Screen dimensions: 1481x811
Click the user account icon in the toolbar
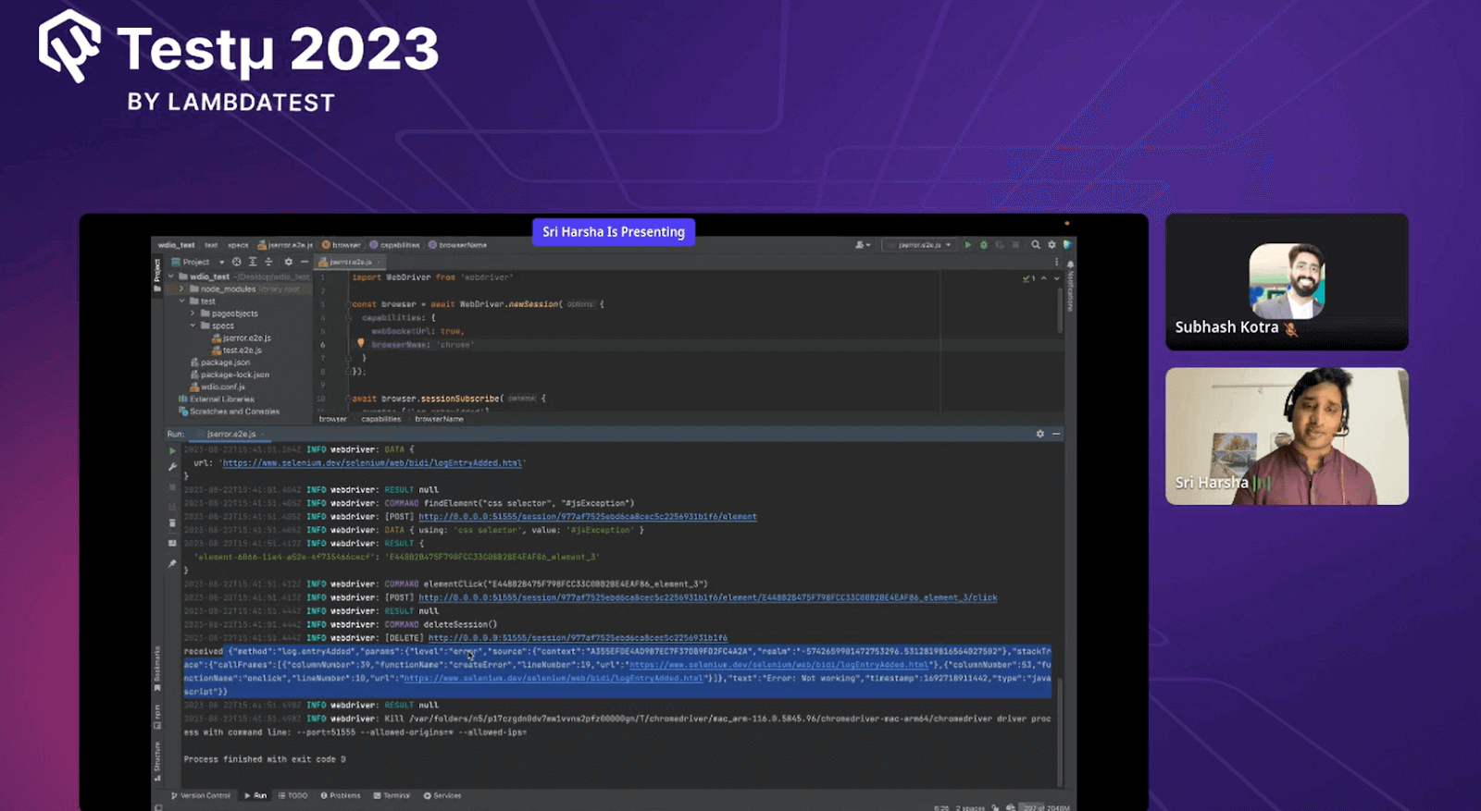click(x=862, y=245)
